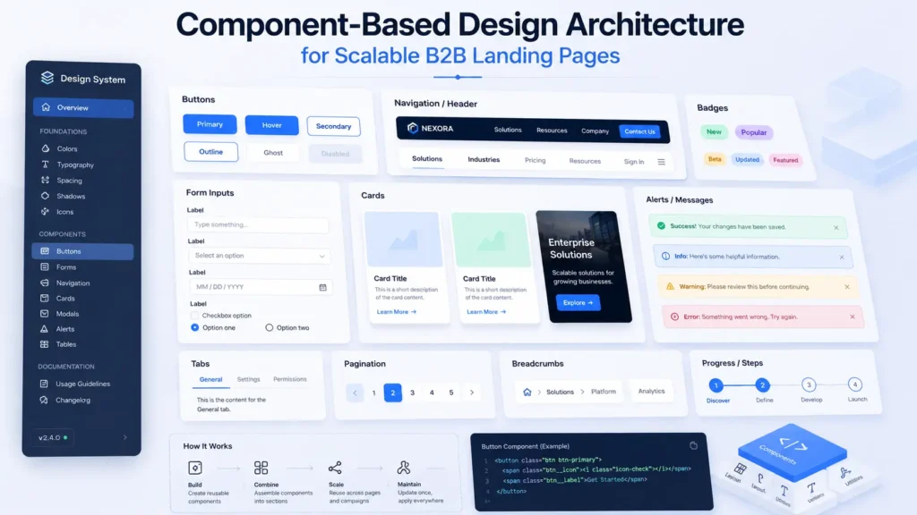Select the Option one radio button
This screenshot has height=515, width=917.
pyautogui.click(x=194, y=327)
